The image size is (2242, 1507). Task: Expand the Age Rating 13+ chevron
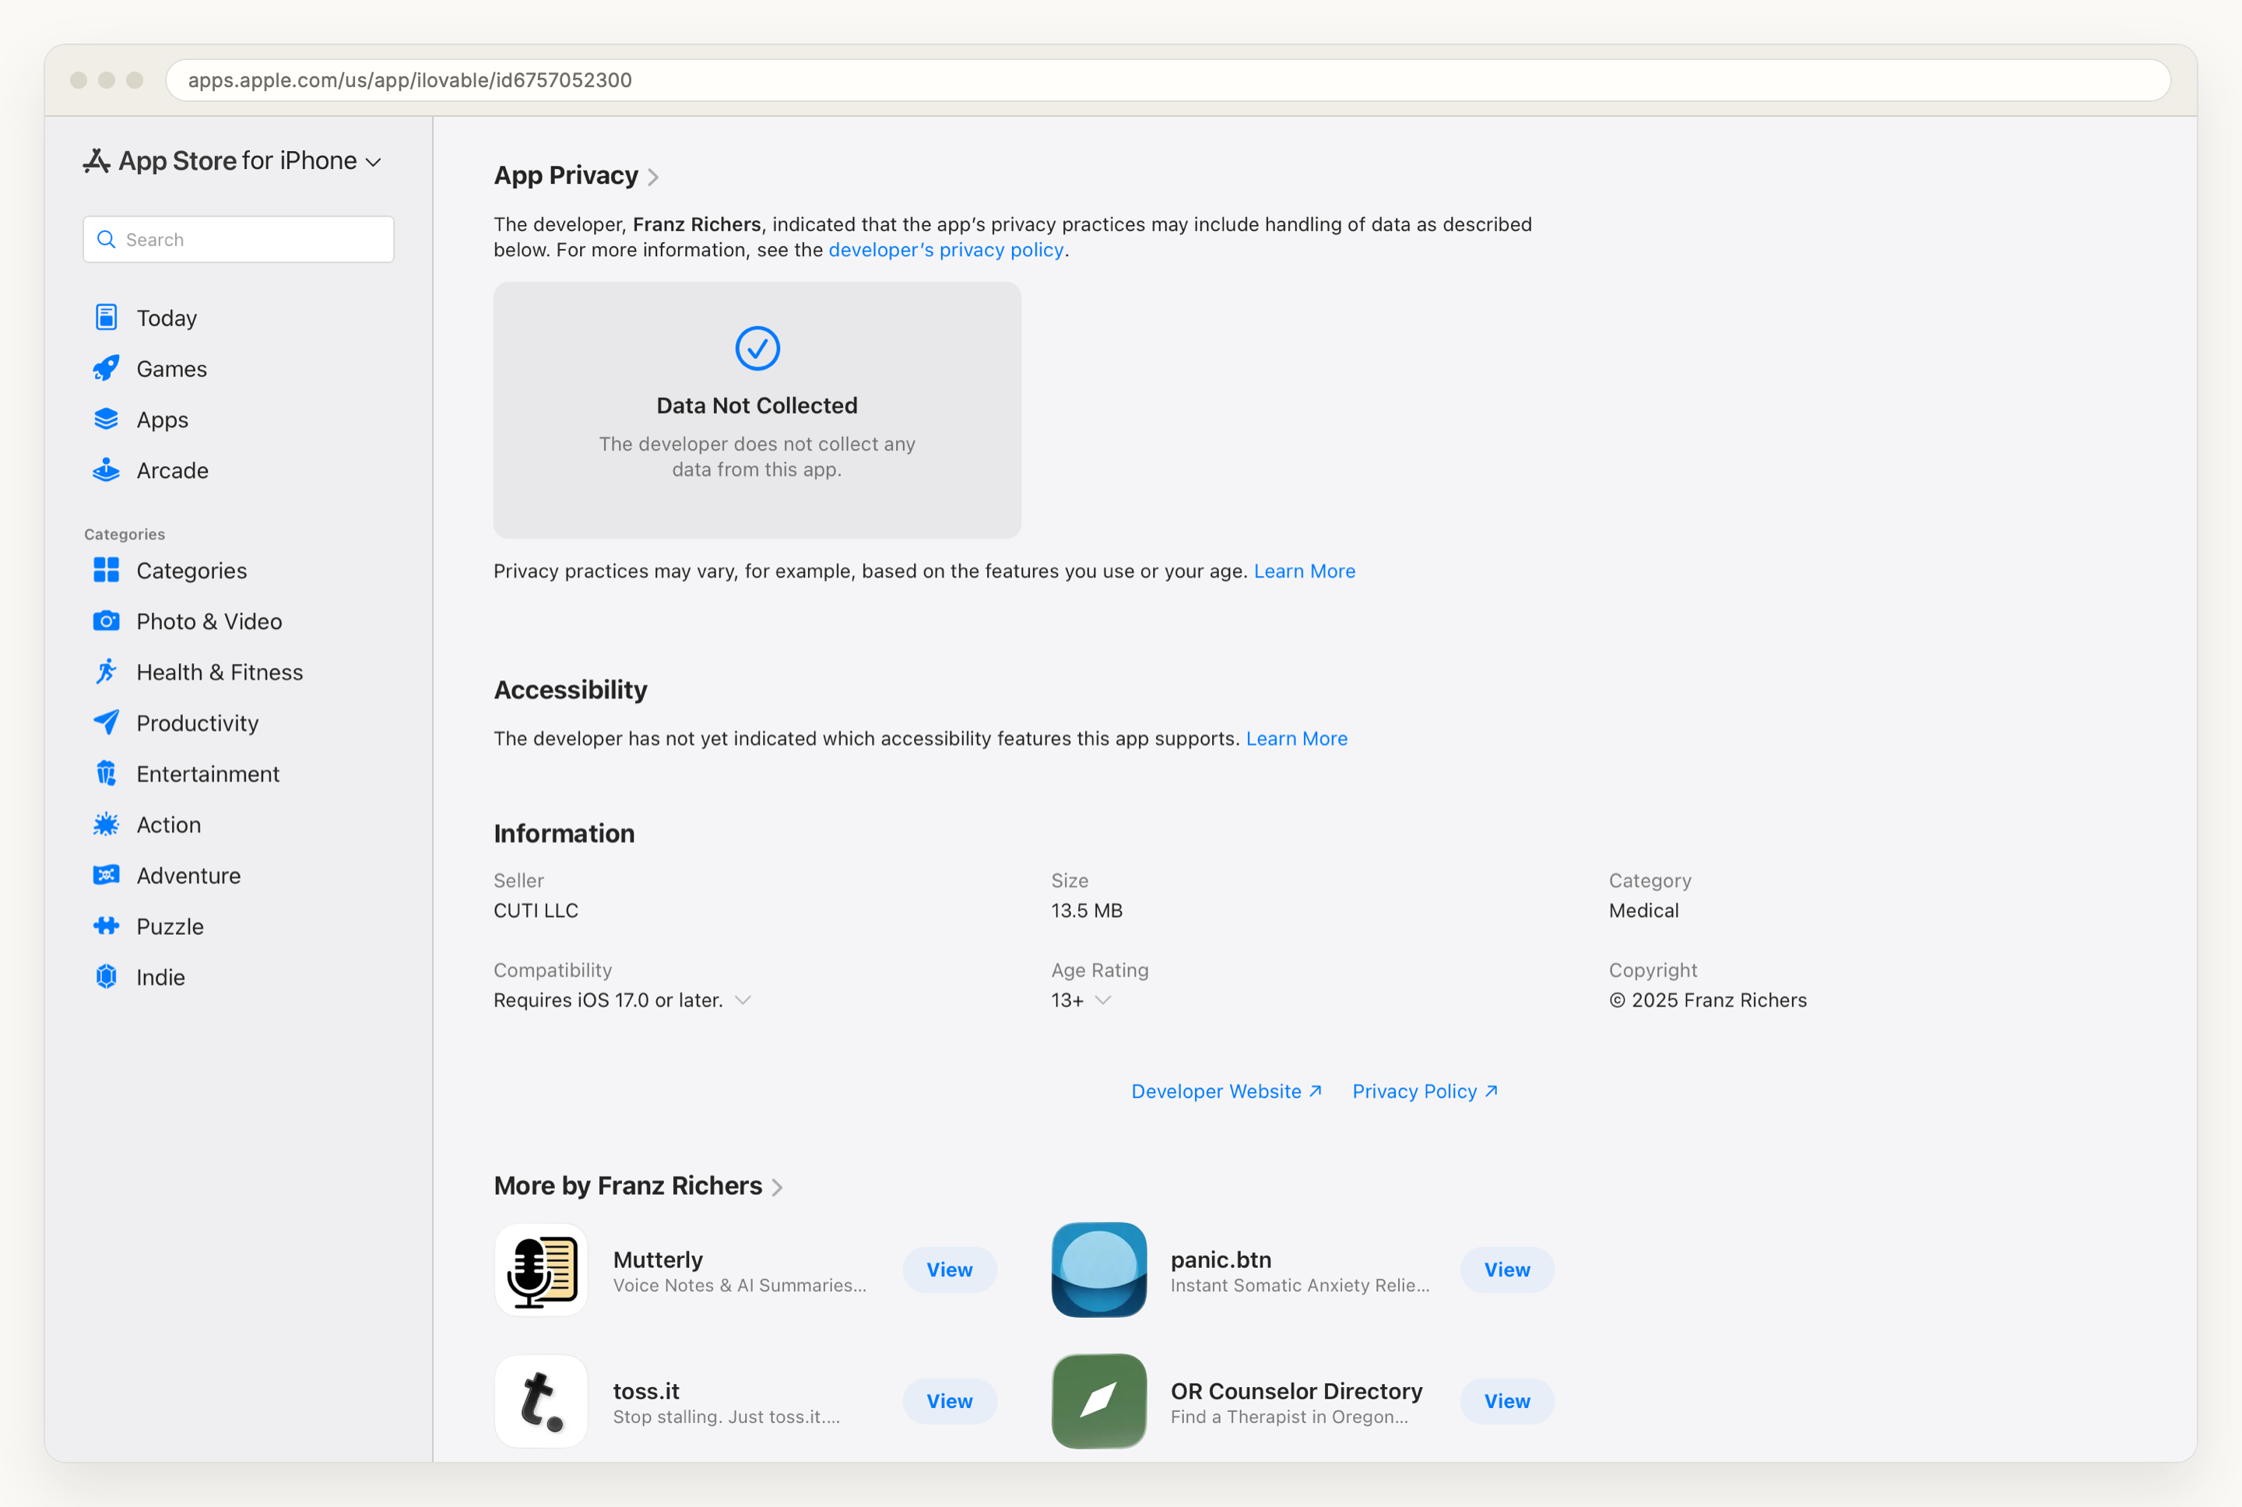pyautogui.click(x=1103, y=1000)
